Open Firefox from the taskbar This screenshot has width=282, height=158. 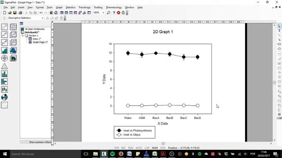[121, 154]
